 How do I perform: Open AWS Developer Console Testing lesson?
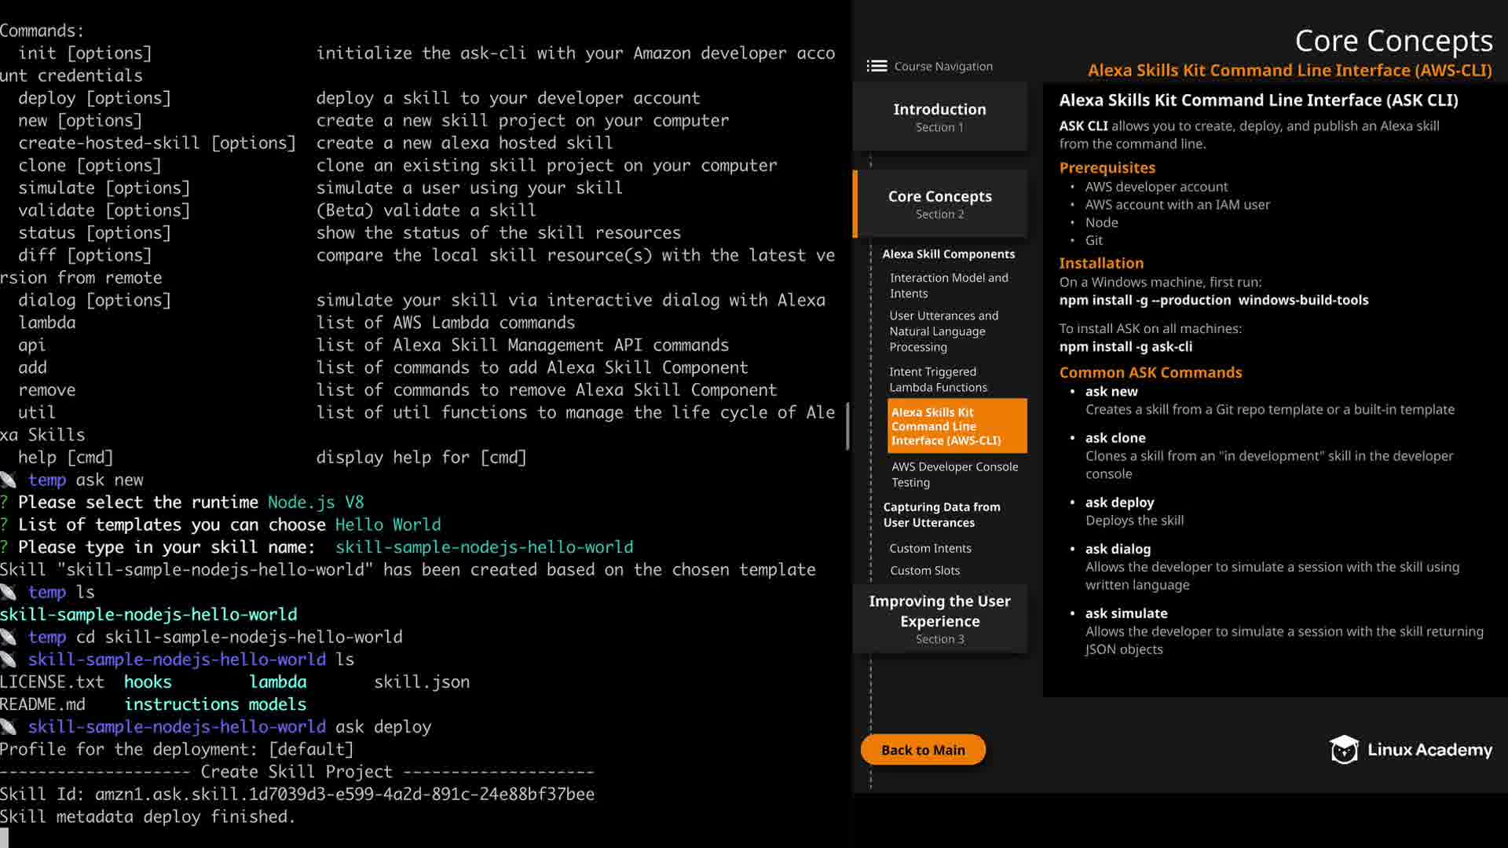pyautogui.click(x=954, y=474)
